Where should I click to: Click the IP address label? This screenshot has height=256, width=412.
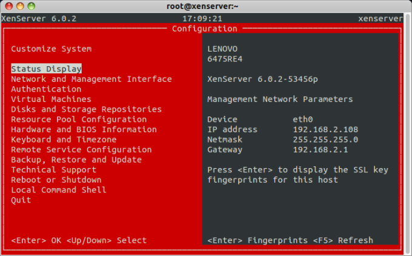tap(232, 129)
